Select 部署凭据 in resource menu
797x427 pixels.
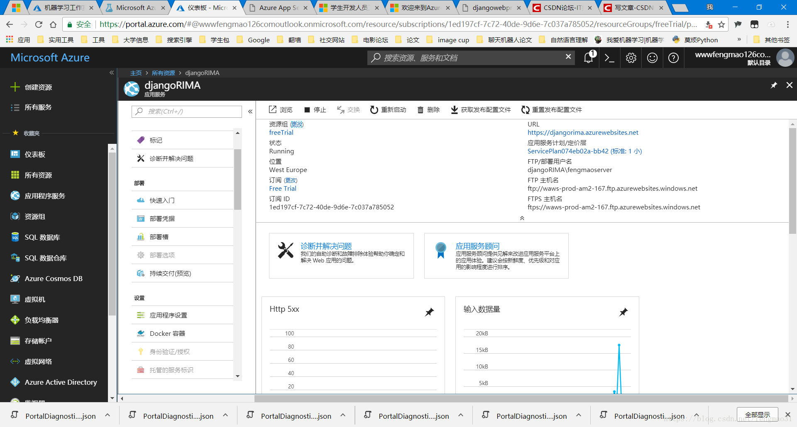point(182,218)
